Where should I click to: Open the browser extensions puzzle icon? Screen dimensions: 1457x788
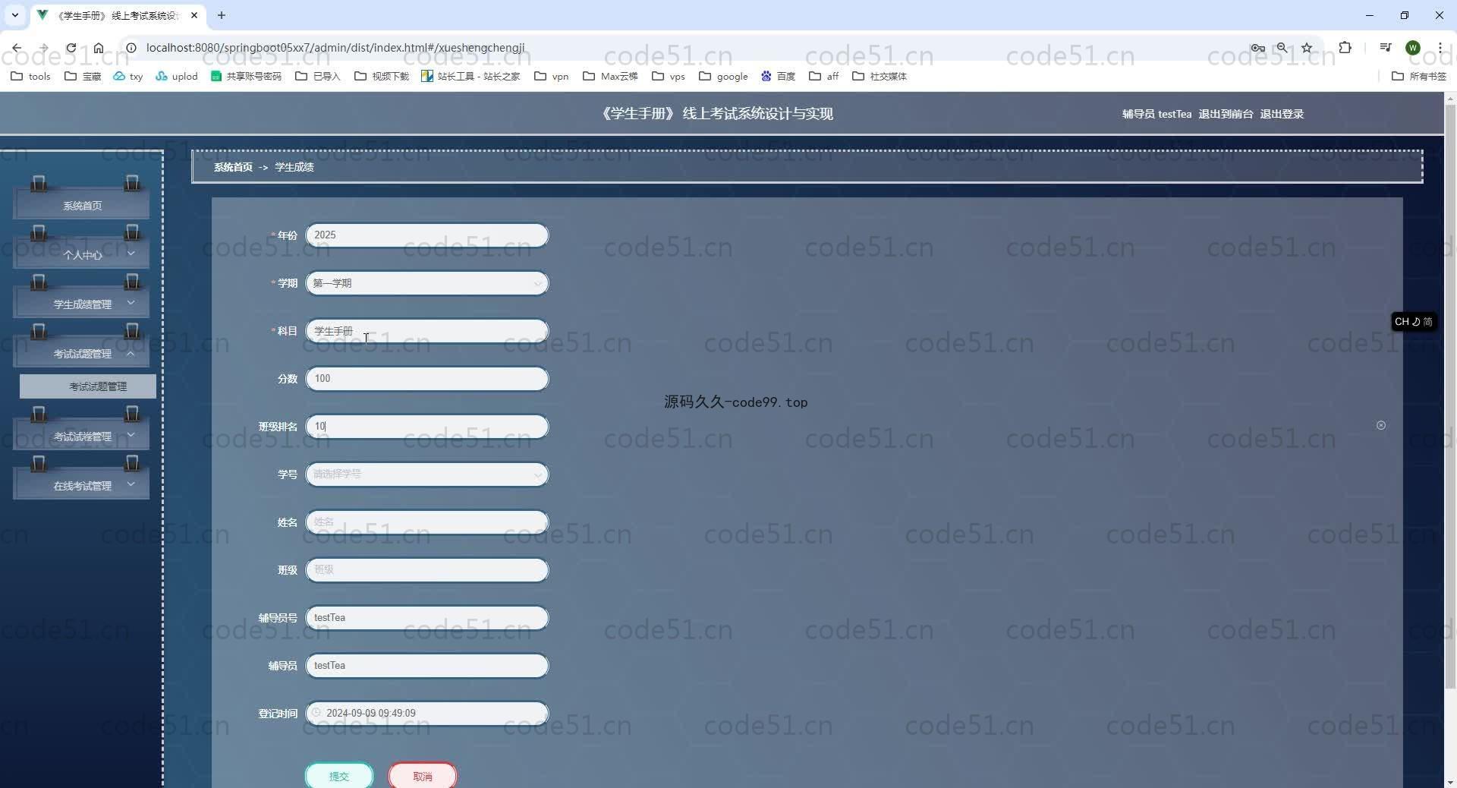point(1345,48)
